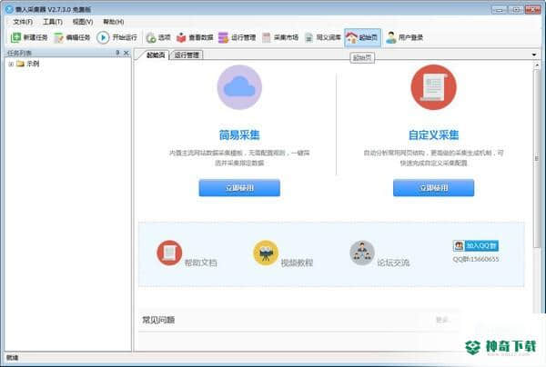Viewport: 546px width, 367px height.
Task: Open 选项 settings icon in toolbar
Action: point(151,37)
